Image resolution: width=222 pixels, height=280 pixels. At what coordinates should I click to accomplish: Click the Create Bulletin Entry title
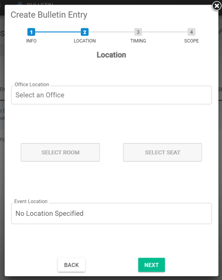pyautogui.click(x=49, y=15)
